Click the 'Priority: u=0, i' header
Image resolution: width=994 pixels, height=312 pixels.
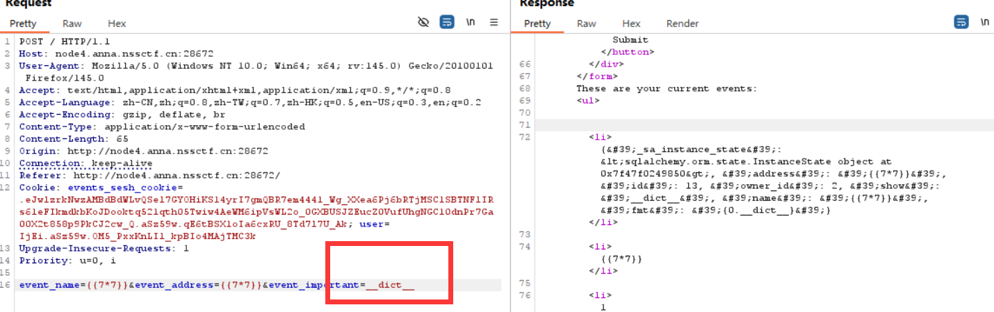(67, 261)
